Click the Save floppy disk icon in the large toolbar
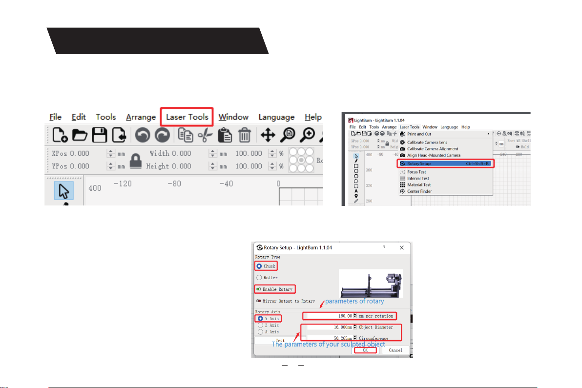The height and width of the screenshot is (388, 582). pyautogui.click(x=100, y=135)
